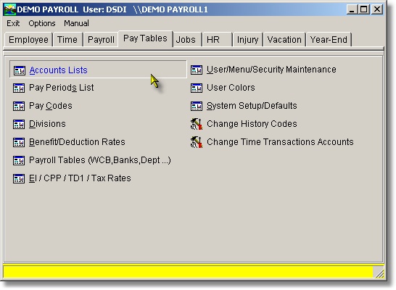Click the Benefit/Deduction Rates icon
Screen dimensions: 396x290
pos(19,142)
